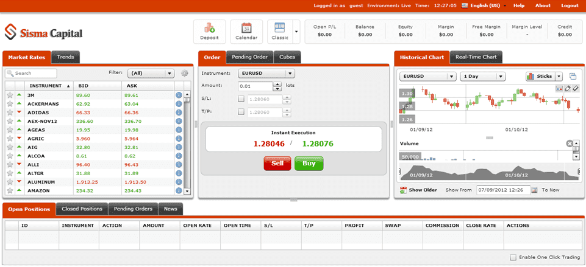
Task: Expand the layout dropdown next to Classic
Action: [x=296, y=32]
